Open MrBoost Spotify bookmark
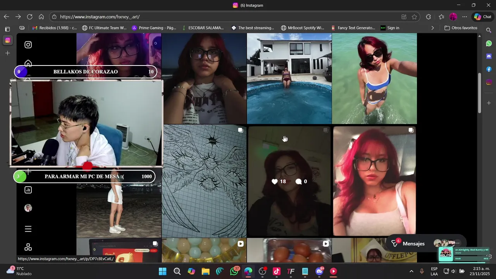496x279 pixels. pyautogui.click(x=303, y=28)
